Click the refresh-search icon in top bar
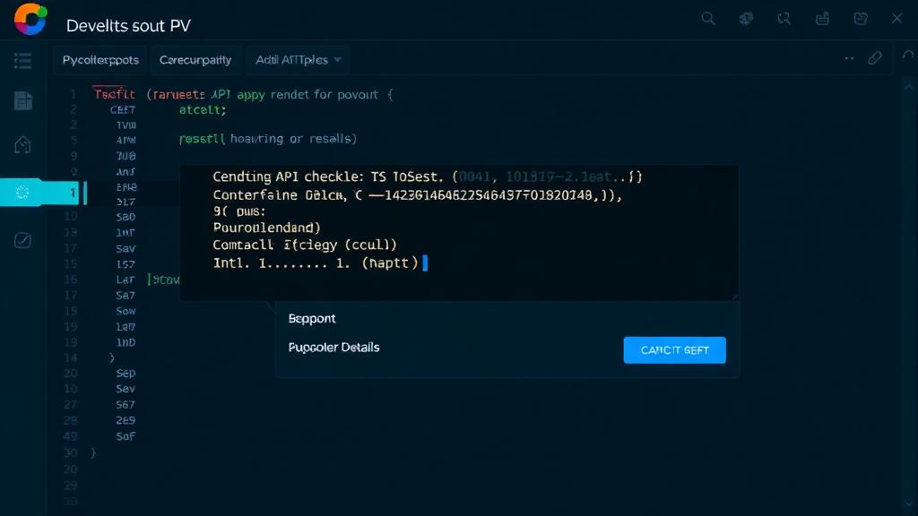918x516 pixels. pyautogui.click(x=784, y=18)
